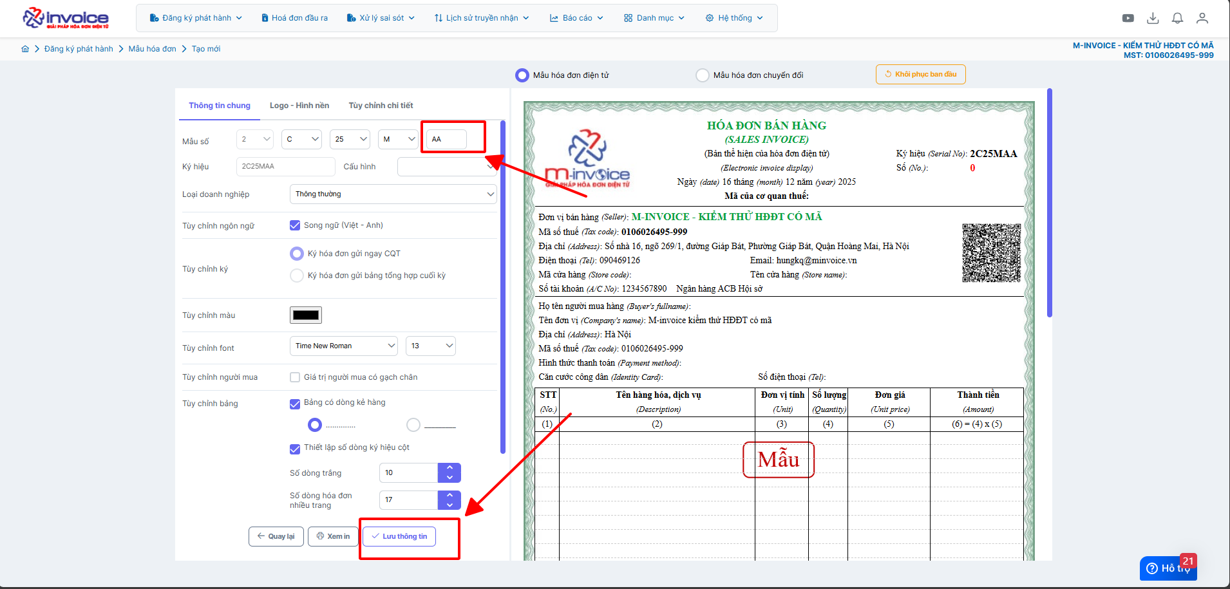This screenshot has width=1230, height=589.
Task: Select Ký hóa đơn gửi bảng tổng hợp cuối kỳ
Action: 297,276
